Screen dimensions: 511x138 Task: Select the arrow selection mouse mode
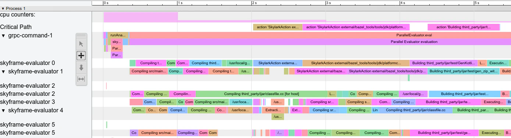click(x=81, y=44)
